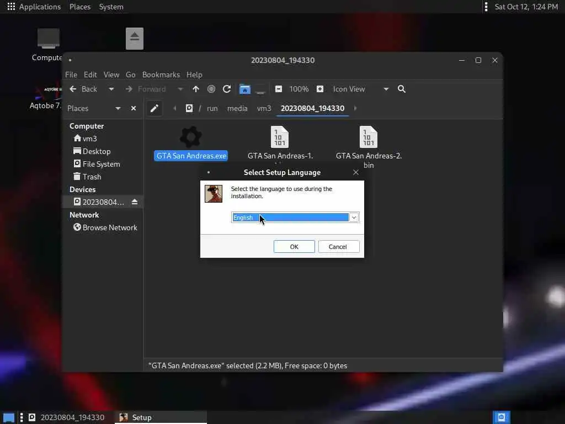Open the Bookmarks menu

point(161,75)
